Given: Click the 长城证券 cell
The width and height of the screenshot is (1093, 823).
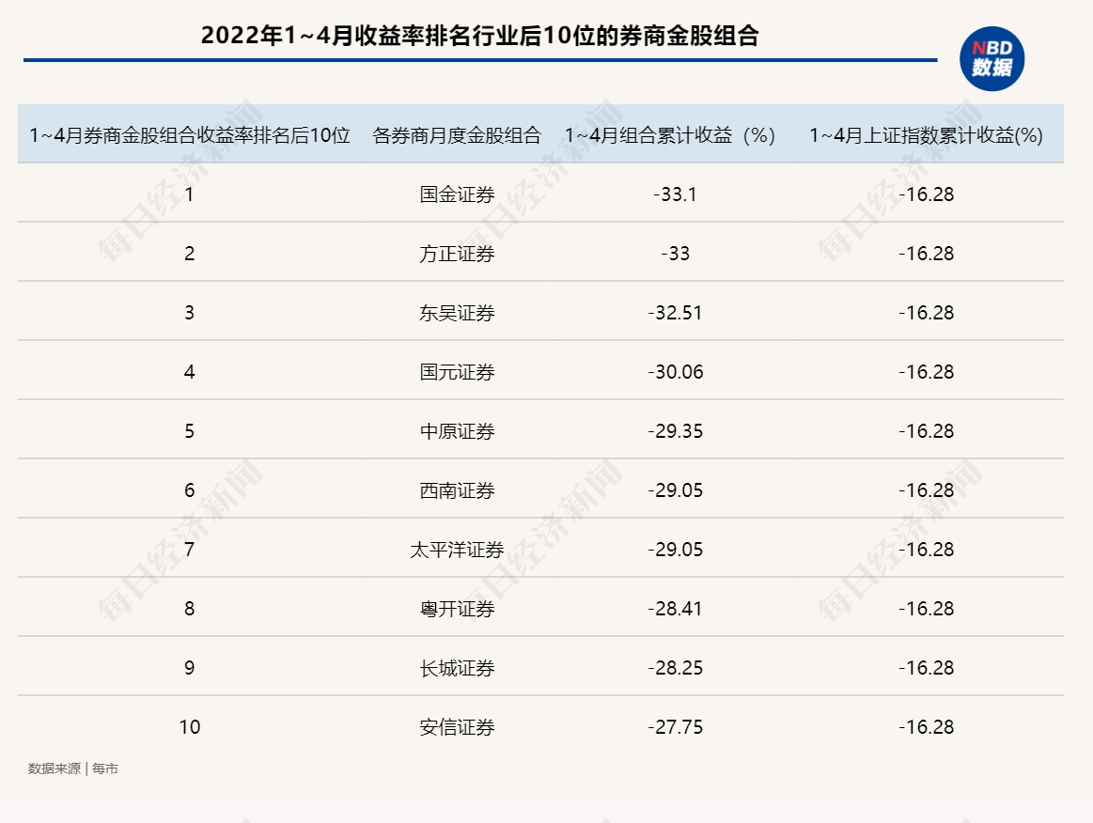Looking at the screenshot, I should [457, 668].
